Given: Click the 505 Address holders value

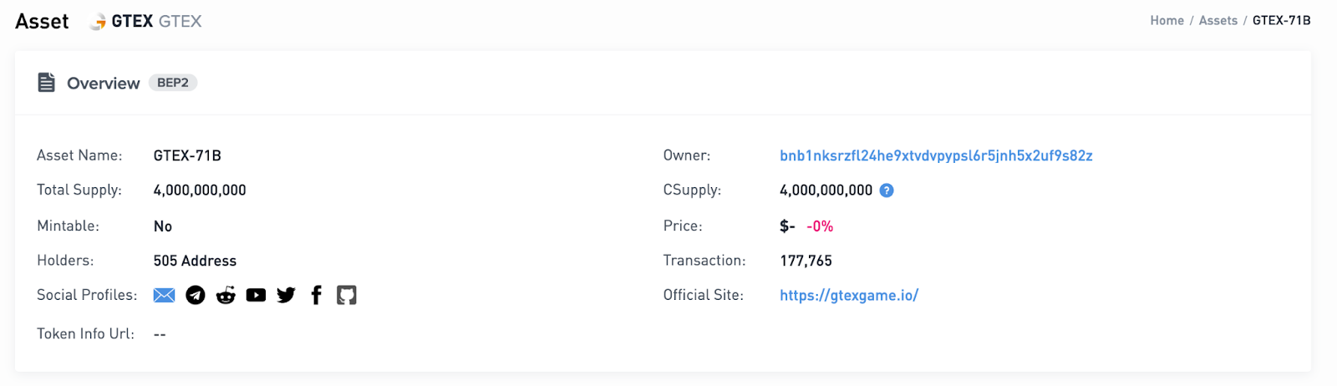Looking at the screenshot, I should (x=195, y=261).
